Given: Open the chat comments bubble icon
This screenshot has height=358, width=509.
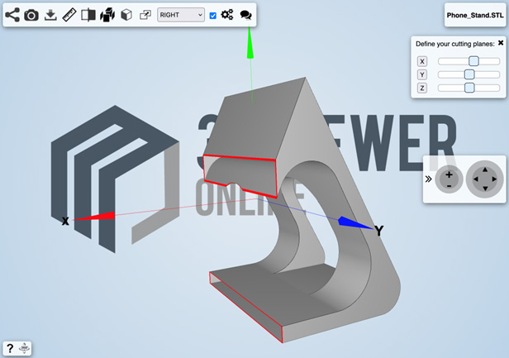Looking at the screenshot, I should pos(245,15).
